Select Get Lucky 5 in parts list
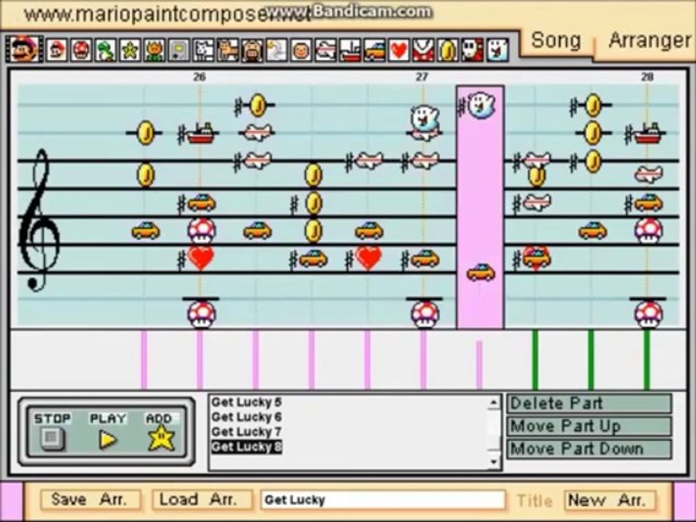The height and width of the screenshot is (522, 696). tap(246, 402)
